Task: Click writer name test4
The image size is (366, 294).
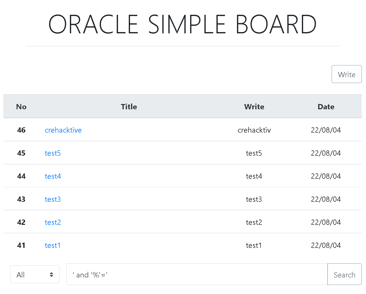Action: coord(254,176)
